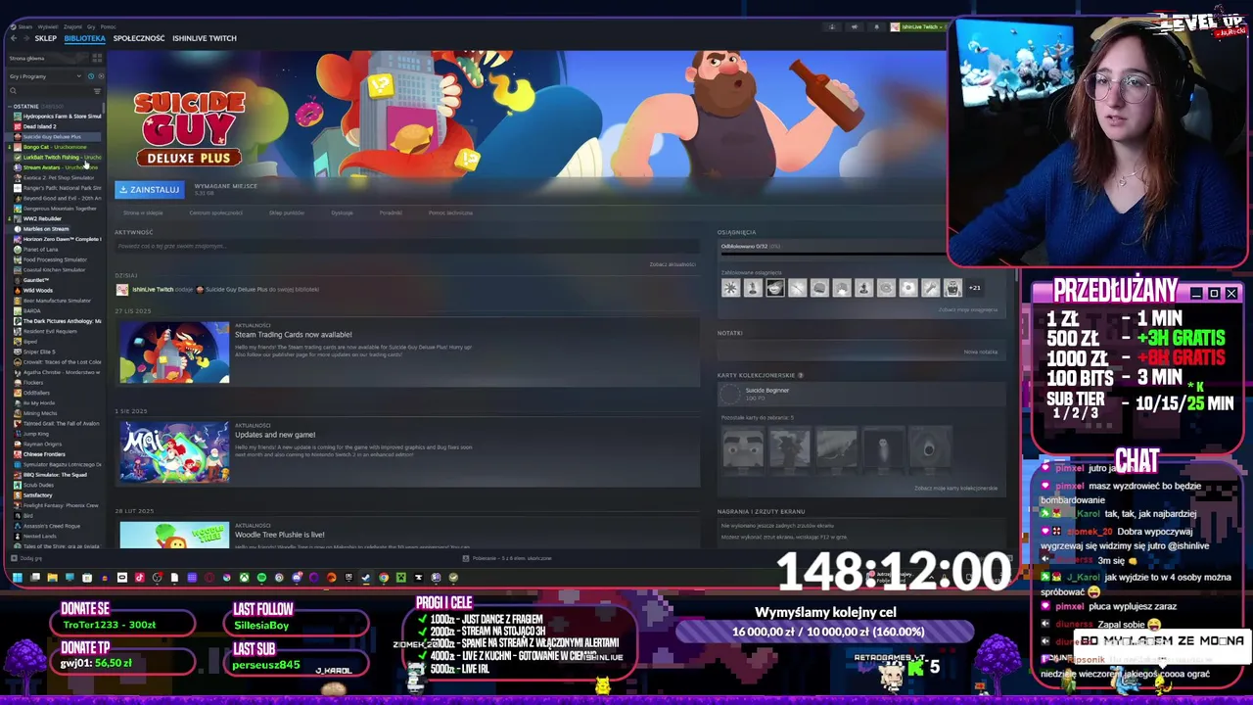Click Zobacz moje osiągnięcia link
Viewport: 1253px width, 705px height.
(x=968, y=309)
